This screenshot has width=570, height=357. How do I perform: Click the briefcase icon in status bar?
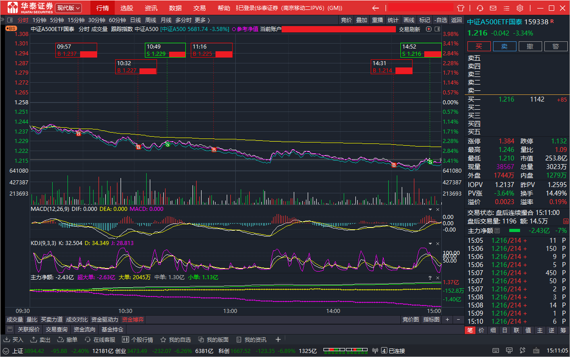click(x=537, y=350)
